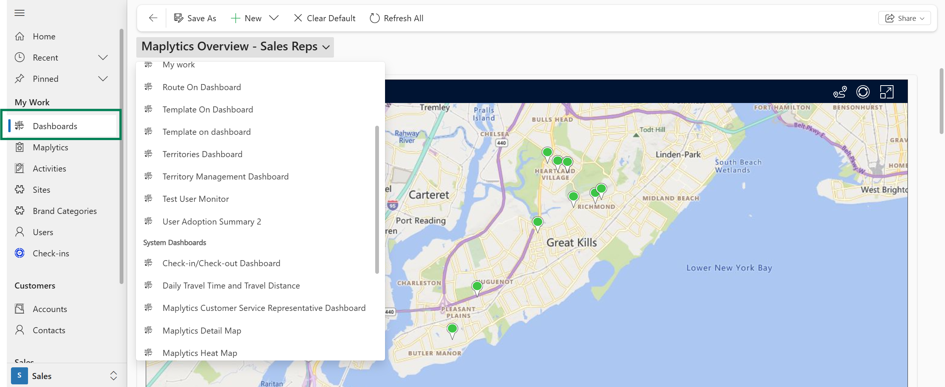Image resolution: width=945 pixels, height=387 pixels.
Task: Open Brand Categories from the sidebar
Action: tap(64, 211)
